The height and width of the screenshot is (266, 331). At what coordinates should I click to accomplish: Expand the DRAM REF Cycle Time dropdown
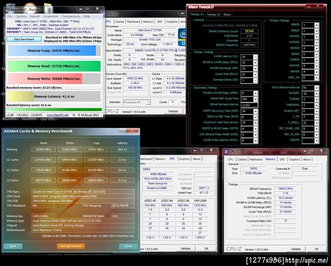tap(255, 99)
